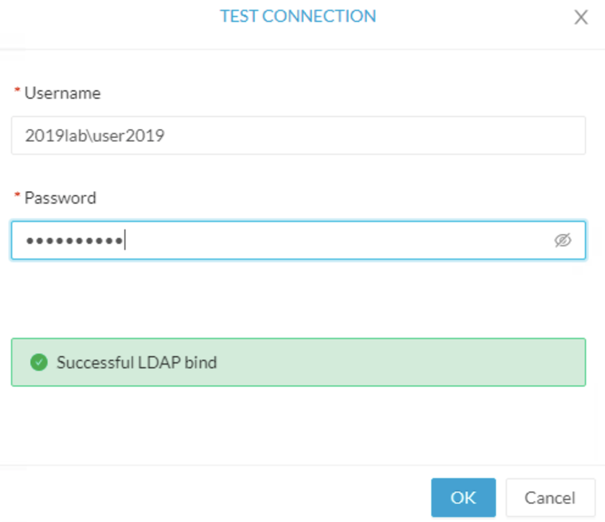Show password using the crossed-eye icon
The width and height of the screenshot is (605, 522).
pos(563,240)
